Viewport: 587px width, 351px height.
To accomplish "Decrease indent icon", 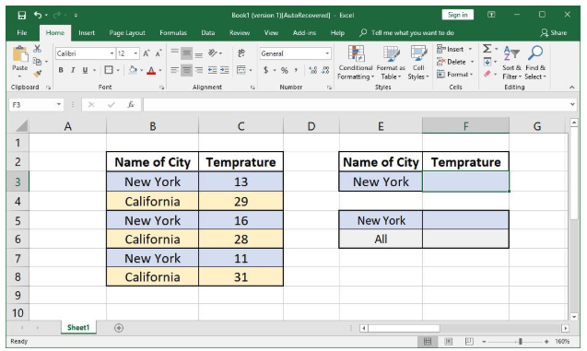I will (x=212, y=70).
